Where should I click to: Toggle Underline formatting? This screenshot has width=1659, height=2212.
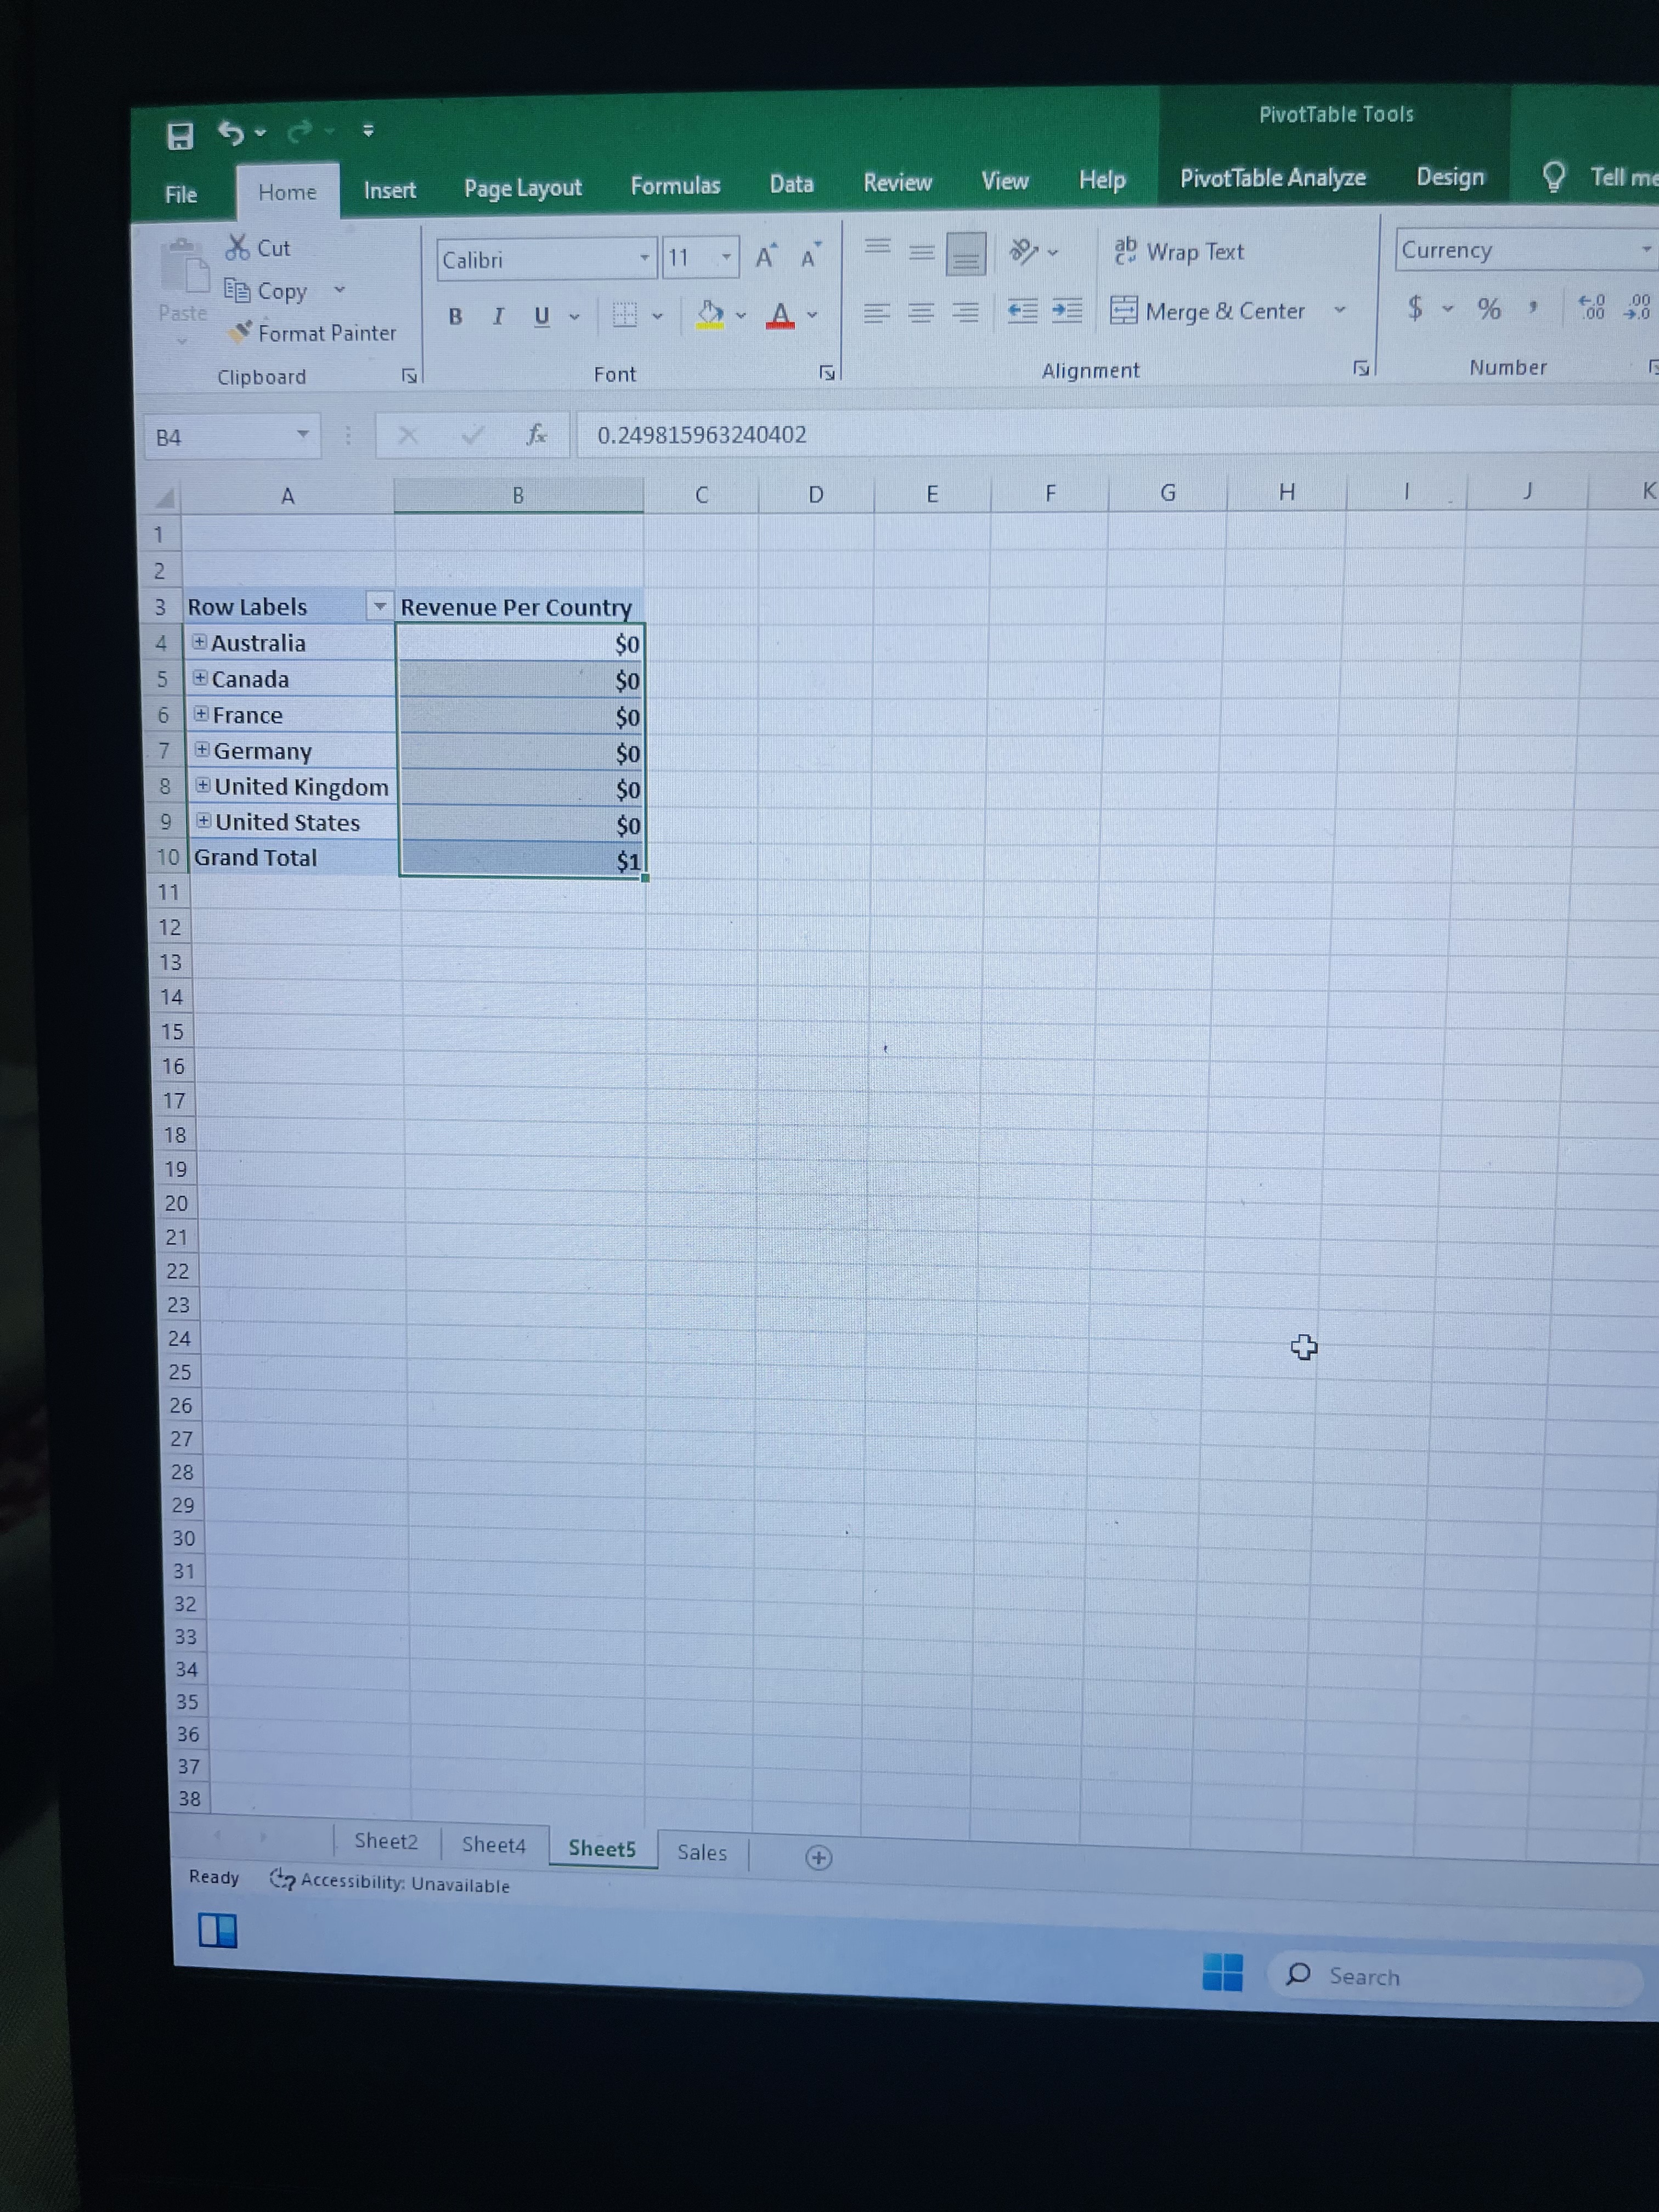click(x=541, y=316)
